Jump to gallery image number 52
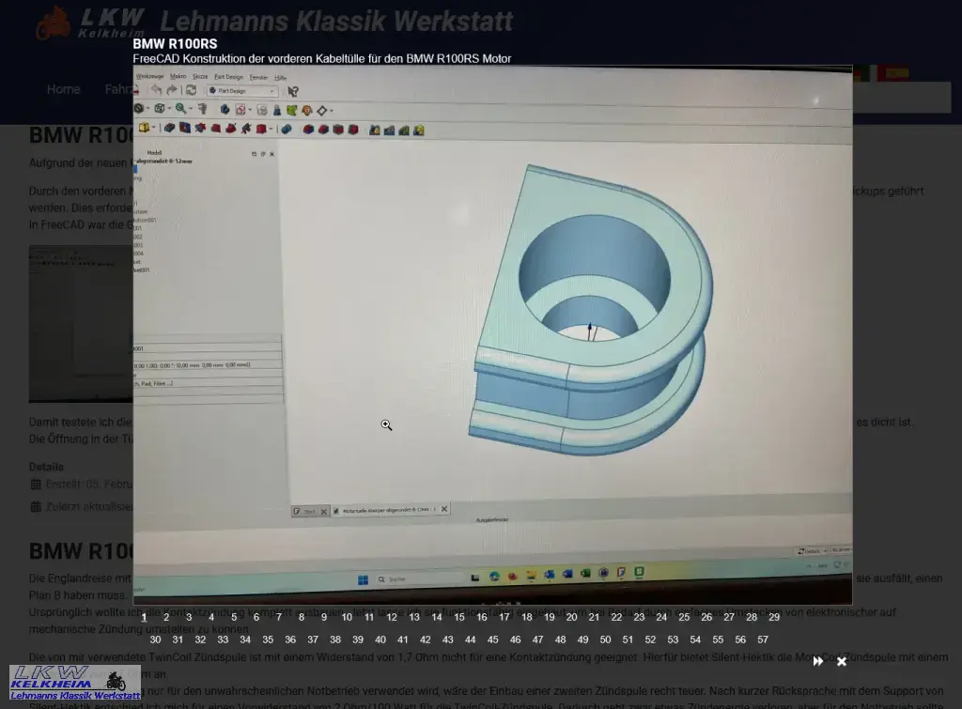962x709 pixels. [x=650, y=640]
